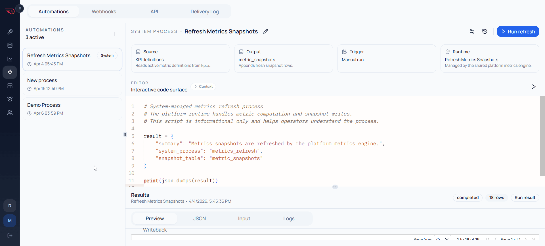Viewport: 545px width, 246px height.
Task: Click the Output card database icon
Action: pos(241,52)
